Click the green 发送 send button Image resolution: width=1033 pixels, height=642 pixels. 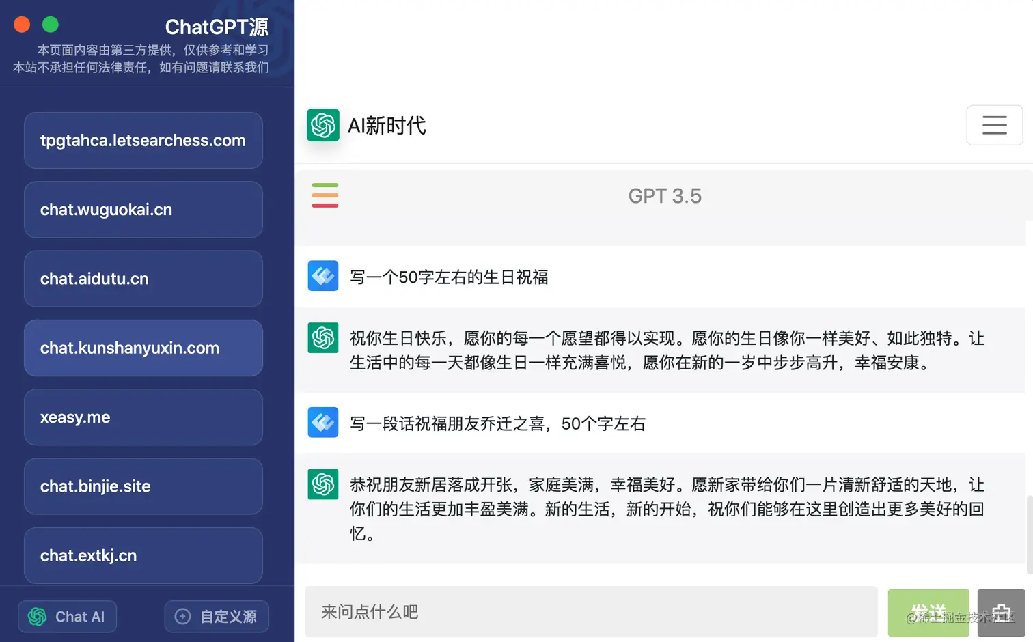click(928, 613)
